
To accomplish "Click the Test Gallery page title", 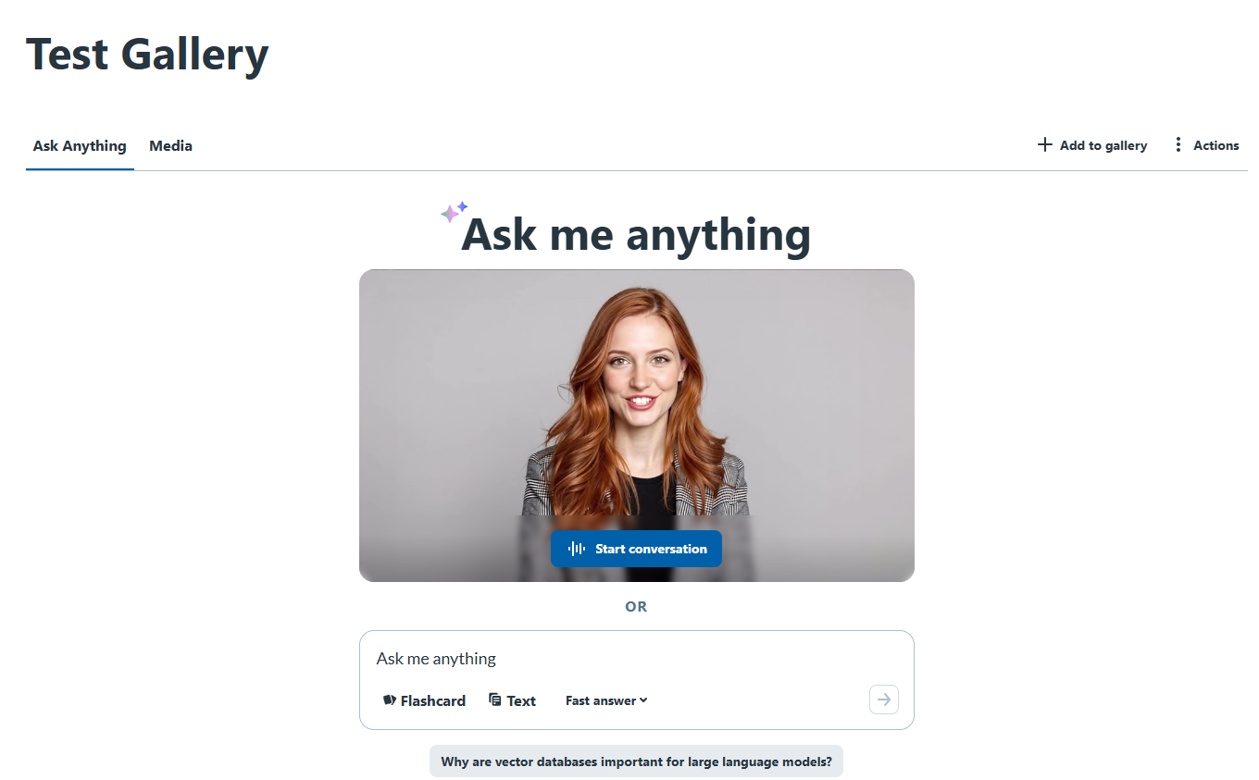I will pyautogui.click(x=147, y=55).
